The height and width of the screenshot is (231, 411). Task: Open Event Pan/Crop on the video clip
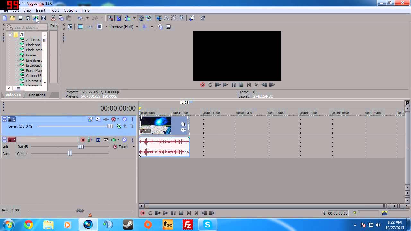click(x=183, y=124)
